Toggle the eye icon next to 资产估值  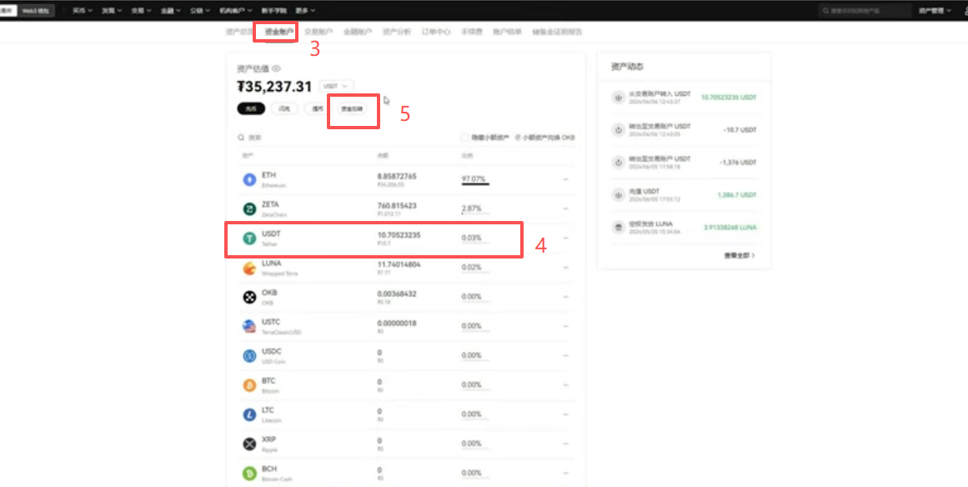[x=277, y=68]
